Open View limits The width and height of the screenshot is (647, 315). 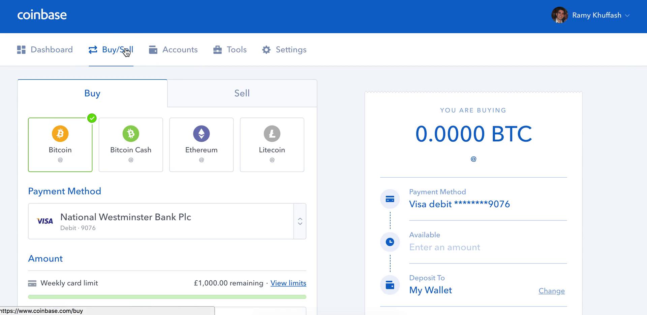click(288, 283)
